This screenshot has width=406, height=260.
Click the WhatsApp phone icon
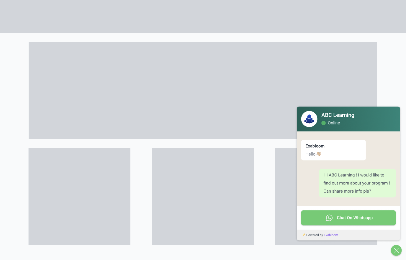pyautogui.click(x=329, y=218)
